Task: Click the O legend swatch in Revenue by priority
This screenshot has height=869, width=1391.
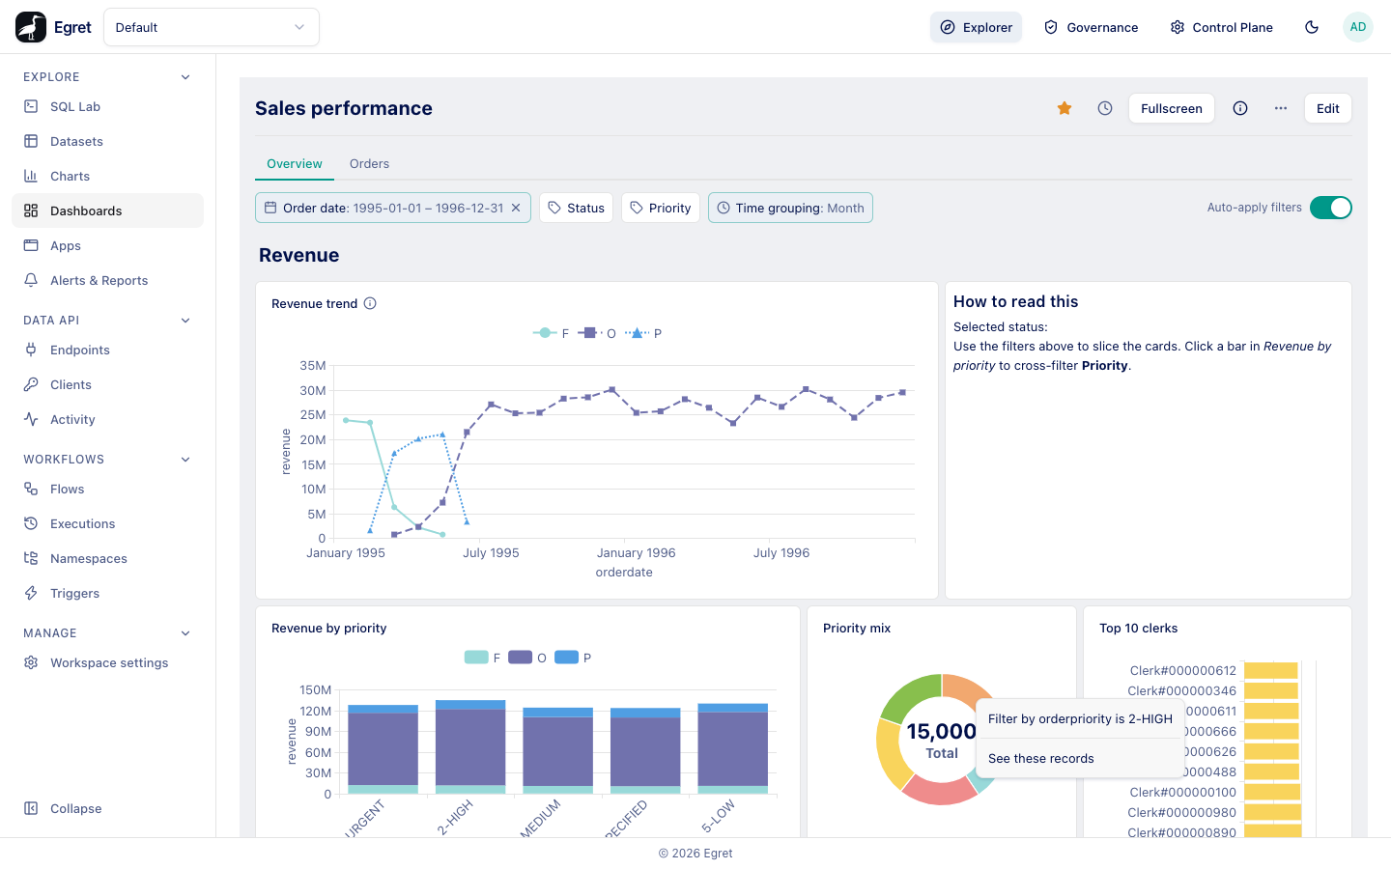Action: 521,658
